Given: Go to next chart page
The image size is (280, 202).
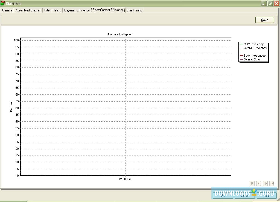Looking at the screenshot, I should (x=265, y=183).
